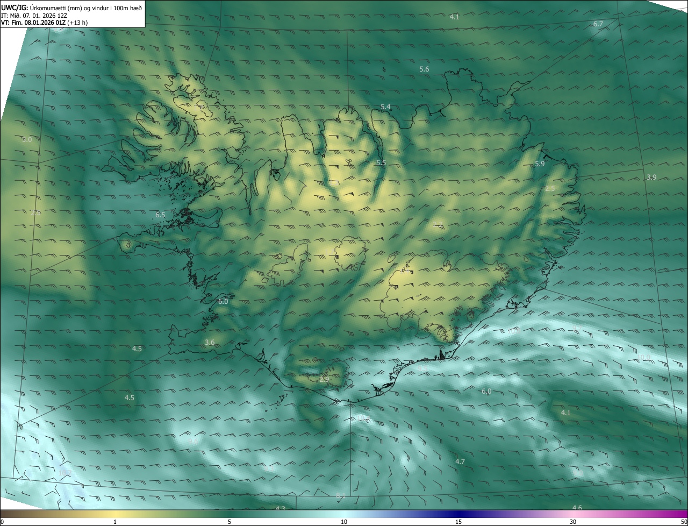
Task: Click the value 5.9 in east Iceland
Action: point(540,164)
